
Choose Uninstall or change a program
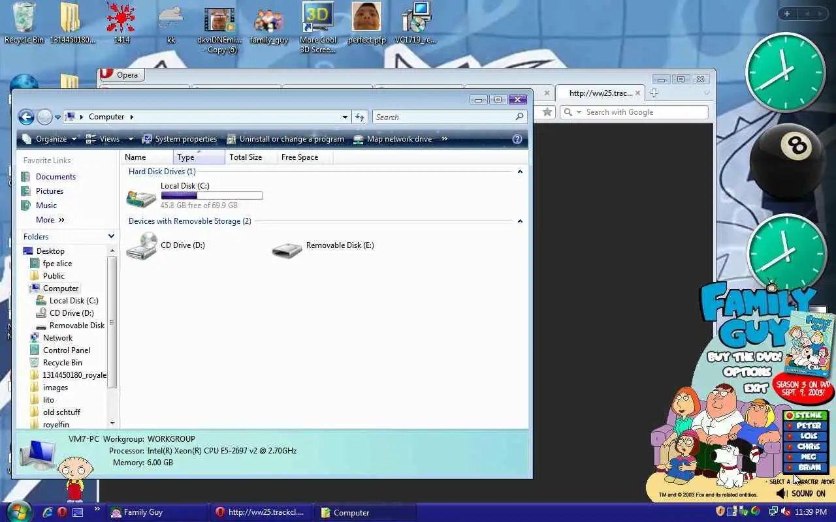click(285, 139)
